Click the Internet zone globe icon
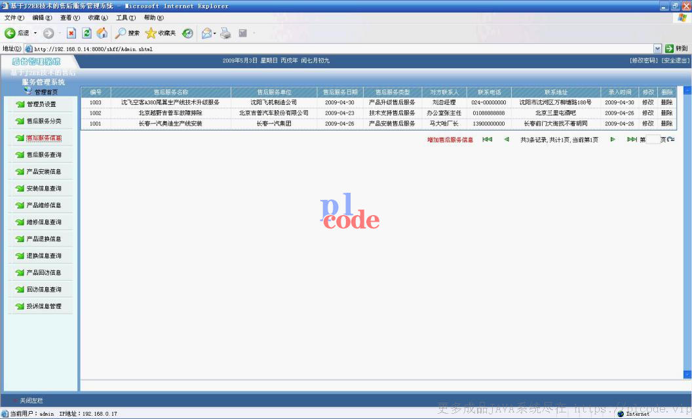 click(621, 414)
